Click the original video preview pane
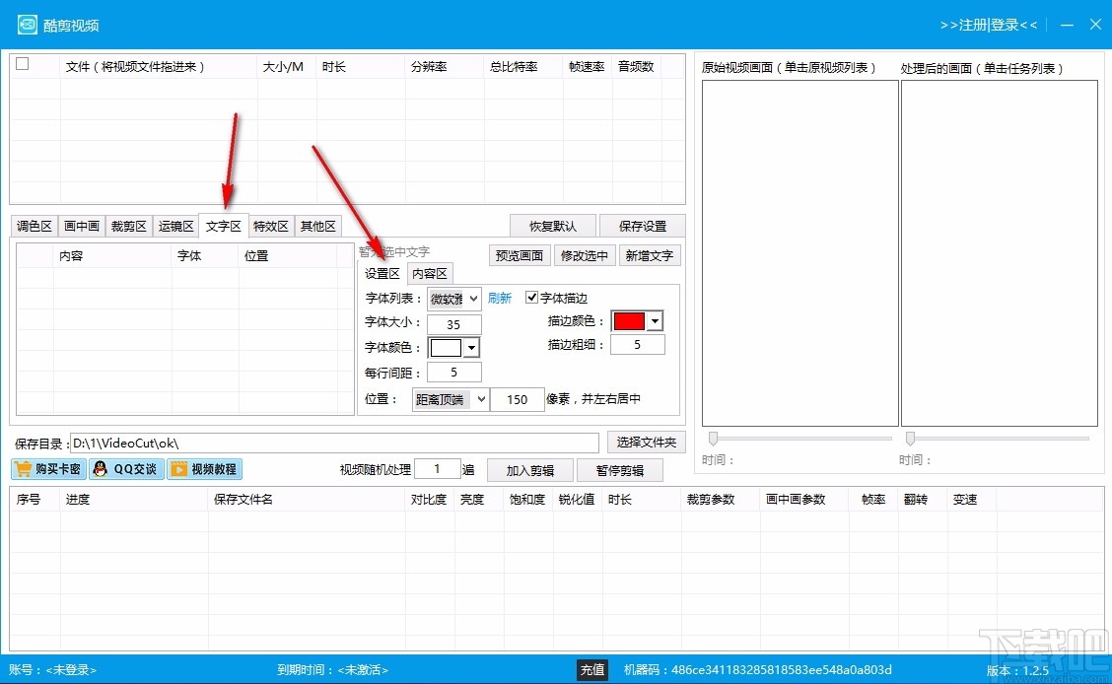The image size is (1112, 684). point(799,253)
